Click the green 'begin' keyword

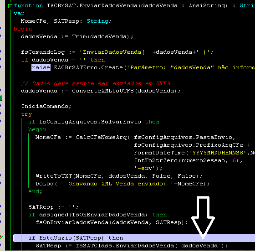coord(37,130)
